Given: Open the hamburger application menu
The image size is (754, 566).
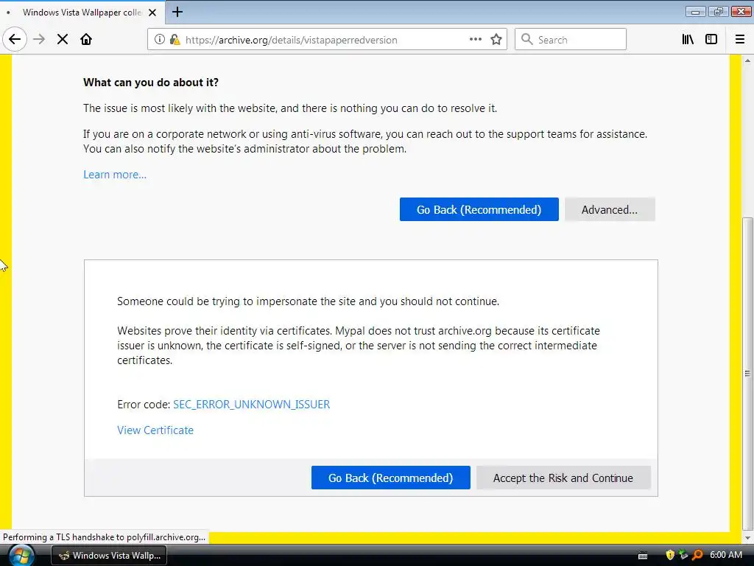Looking at the screenshot, I should 740,40.
